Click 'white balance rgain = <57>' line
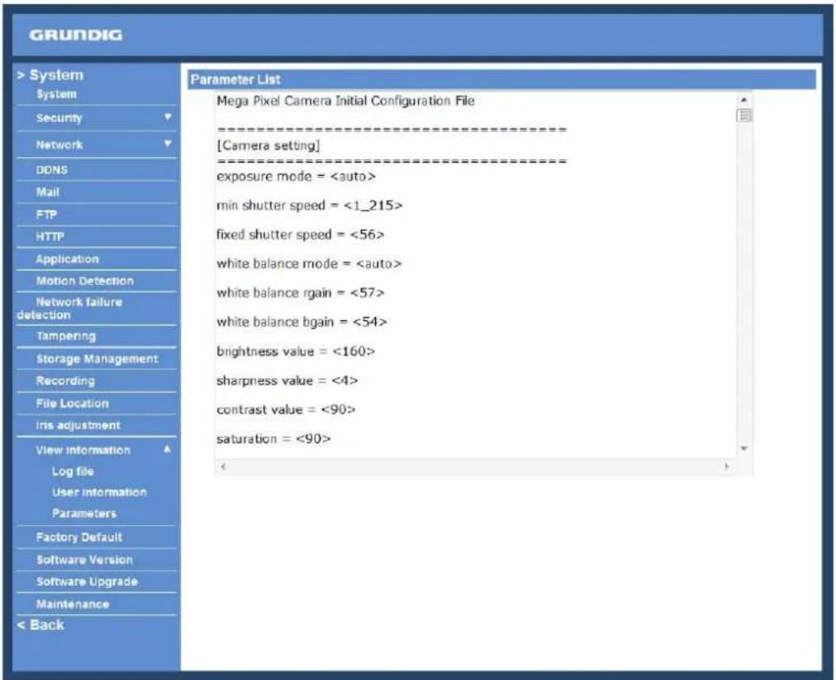Image resolution: width=836 pixels, height=680 pixels. pyautogui.click(x=300, y=293)
